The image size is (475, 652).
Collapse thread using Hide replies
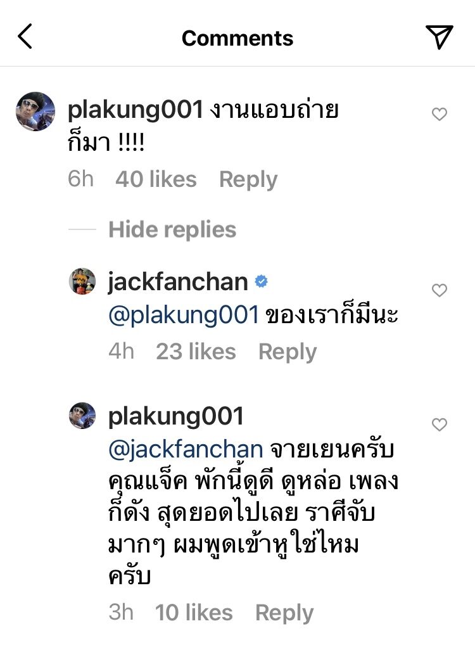[x=172, y=229]
